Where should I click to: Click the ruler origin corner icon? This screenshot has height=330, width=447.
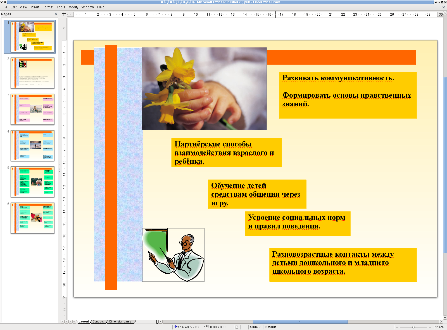(x=64, y=14)
